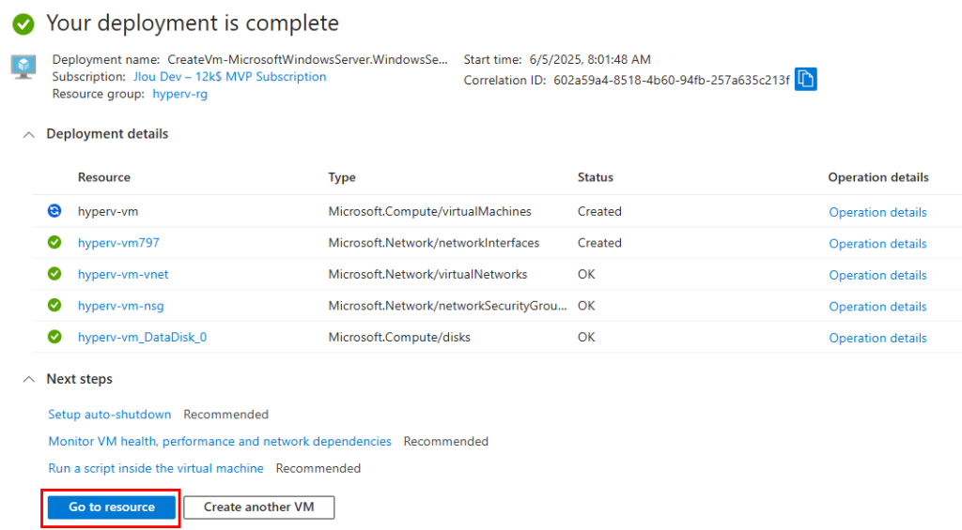Open Setup auto-shutdown recommendation
Screen dimensions: 962x530
[110, 415]
